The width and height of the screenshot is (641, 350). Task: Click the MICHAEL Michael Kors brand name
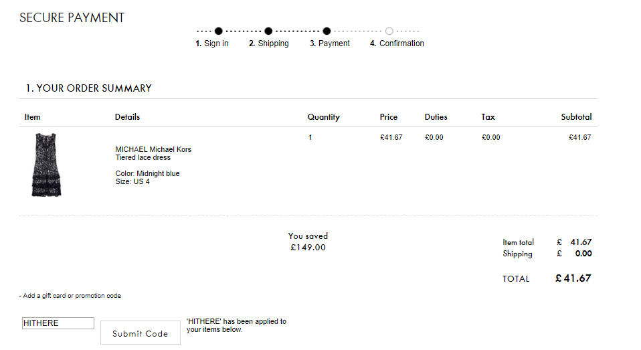[153, 149]
